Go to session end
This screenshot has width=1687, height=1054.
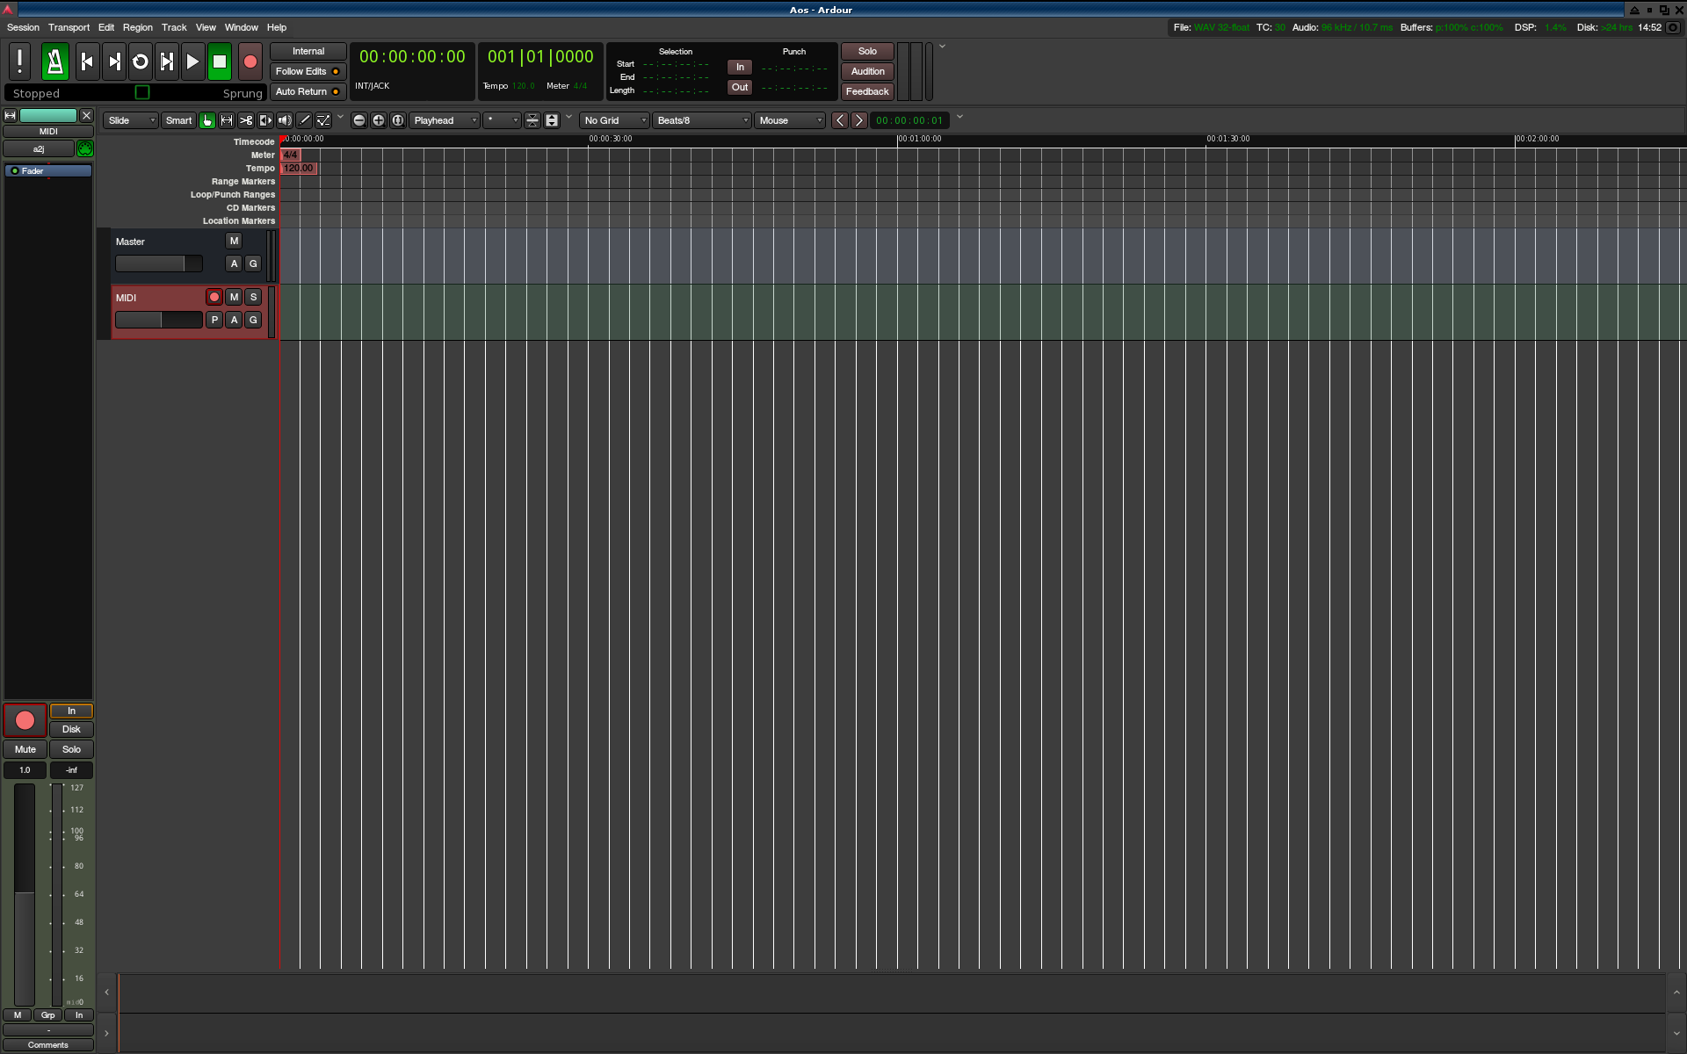(114, 61)
